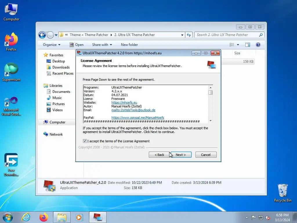Viewport: 297px width, 223px height.
Task: Open Firefox from the taskbar
Action: pyautogui.click(x=44, y=217)
